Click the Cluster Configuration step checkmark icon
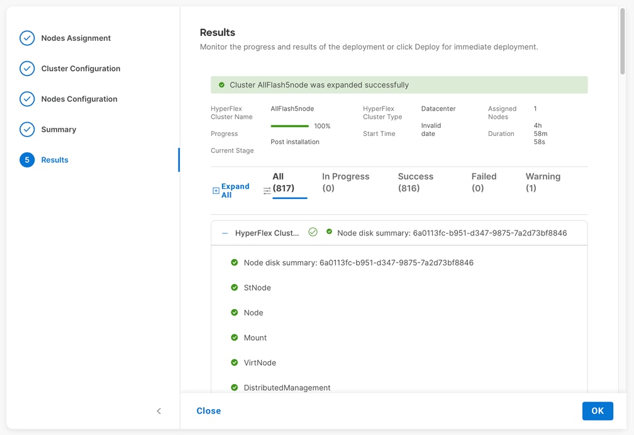The height and width of the screenshot is (435, 634). point(27,69)
